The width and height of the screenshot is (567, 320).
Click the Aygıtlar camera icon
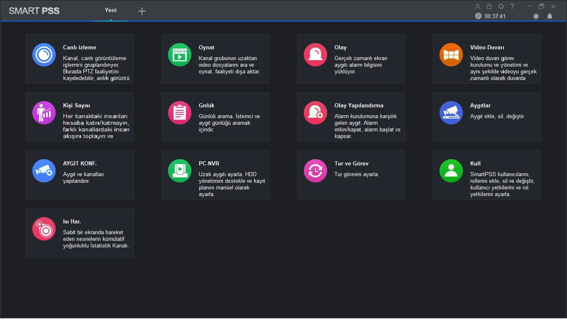coord(451,113)
